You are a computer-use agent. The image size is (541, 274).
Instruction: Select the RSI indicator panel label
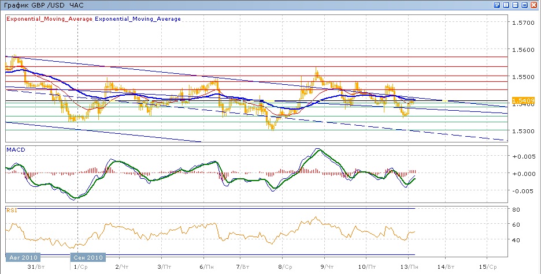click(11, 211)
